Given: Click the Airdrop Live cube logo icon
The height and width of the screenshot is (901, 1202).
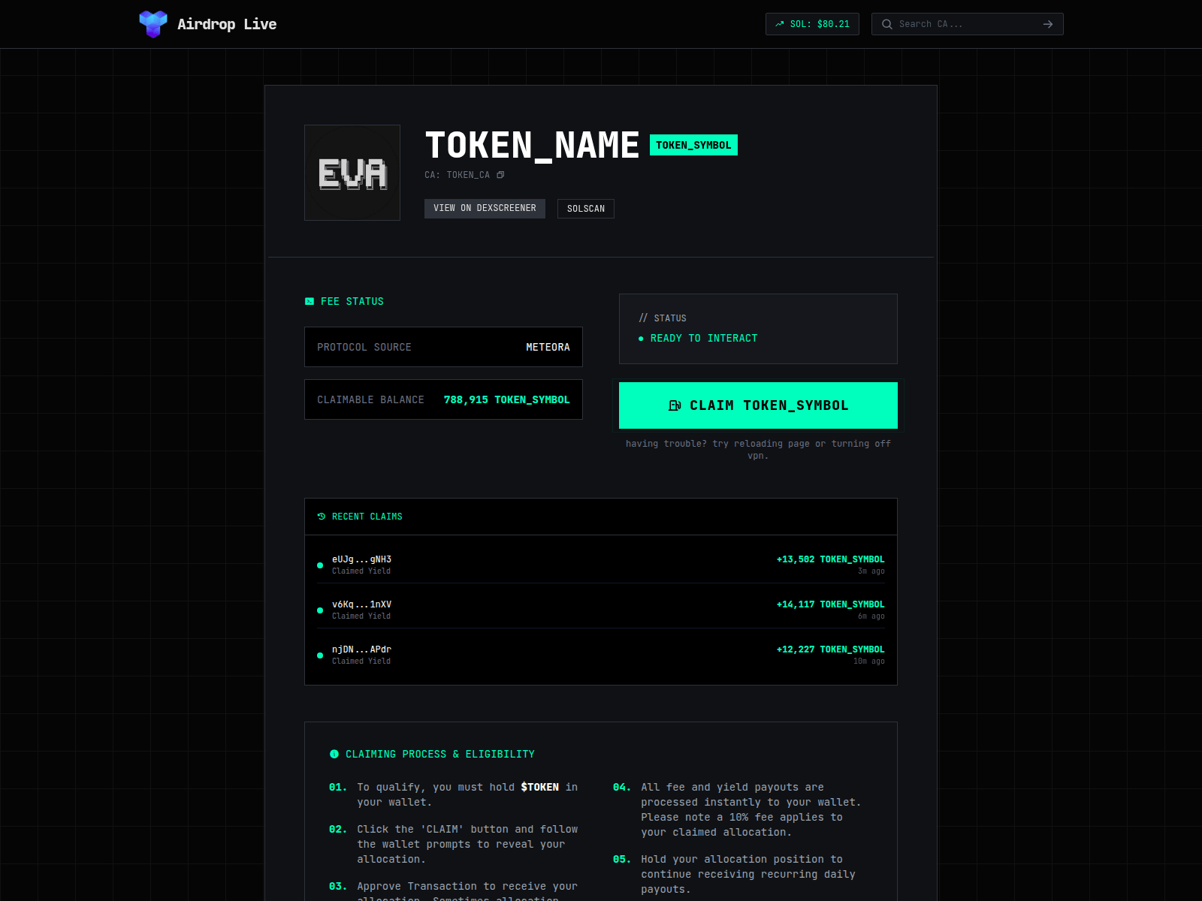Looking at the screenshot, I should coord(153,23).
